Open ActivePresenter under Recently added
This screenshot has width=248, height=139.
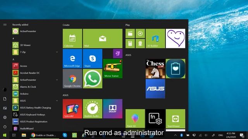[35, 31]
